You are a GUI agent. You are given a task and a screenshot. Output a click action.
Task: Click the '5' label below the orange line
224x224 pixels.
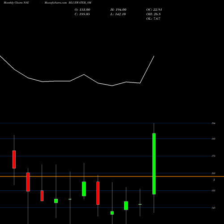point(214,180)
